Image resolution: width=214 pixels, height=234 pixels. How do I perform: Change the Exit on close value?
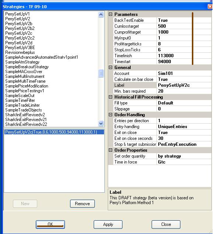pyautogui.click(x=184, y=133)
